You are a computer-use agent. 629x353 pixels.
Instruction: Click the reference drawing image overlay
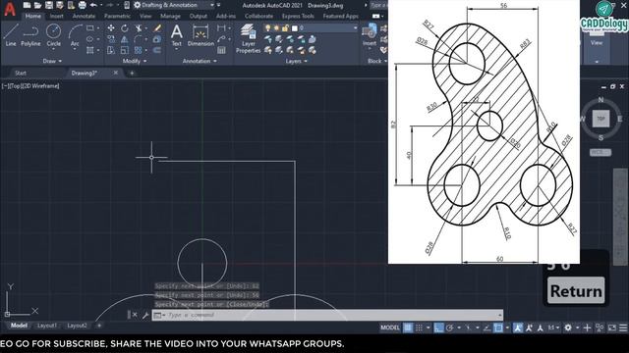pyautogui.click(x=484, y=131)
